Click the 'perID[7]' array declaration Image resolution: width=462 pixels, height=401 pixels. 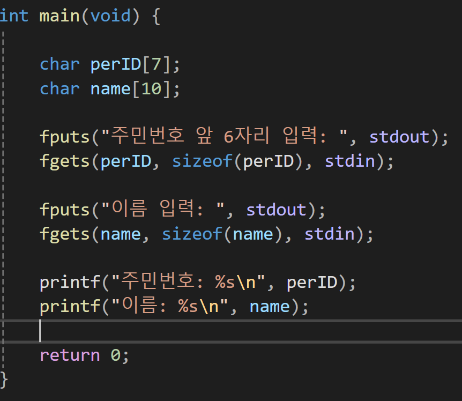pos(131,64)
